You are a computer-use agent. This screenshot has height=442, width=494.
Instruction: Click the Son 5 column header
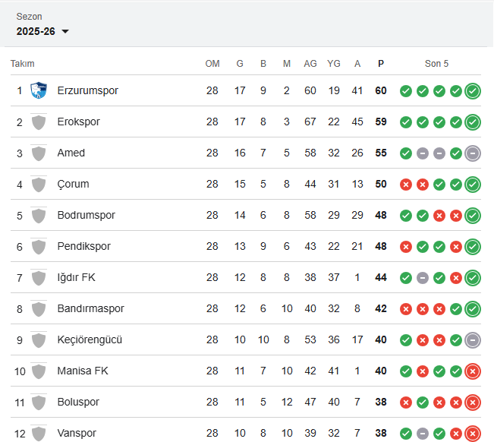coord(436,64)
